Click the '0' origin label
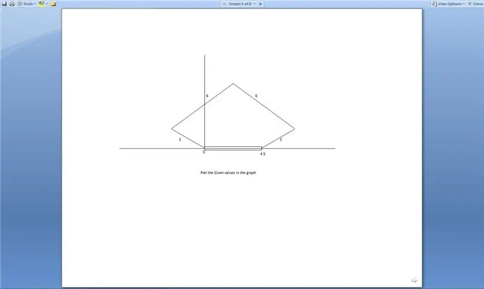Screen dimensions: 484x289 coord(204,152)
